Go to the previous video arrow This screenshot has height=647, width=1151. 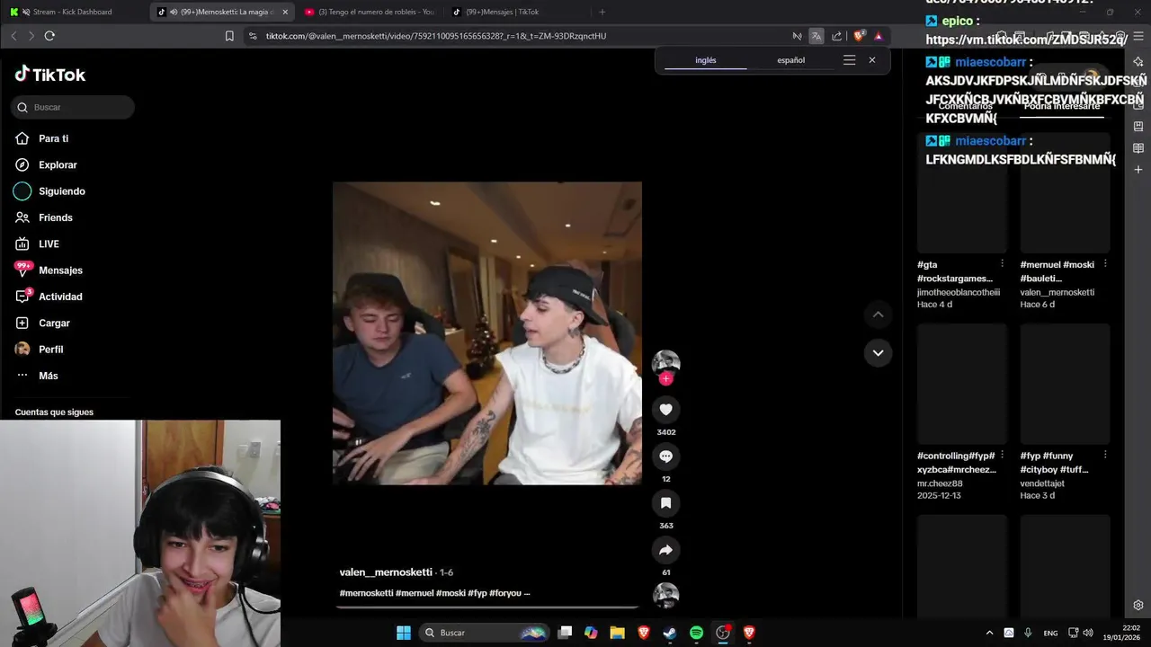click(878, 315)
